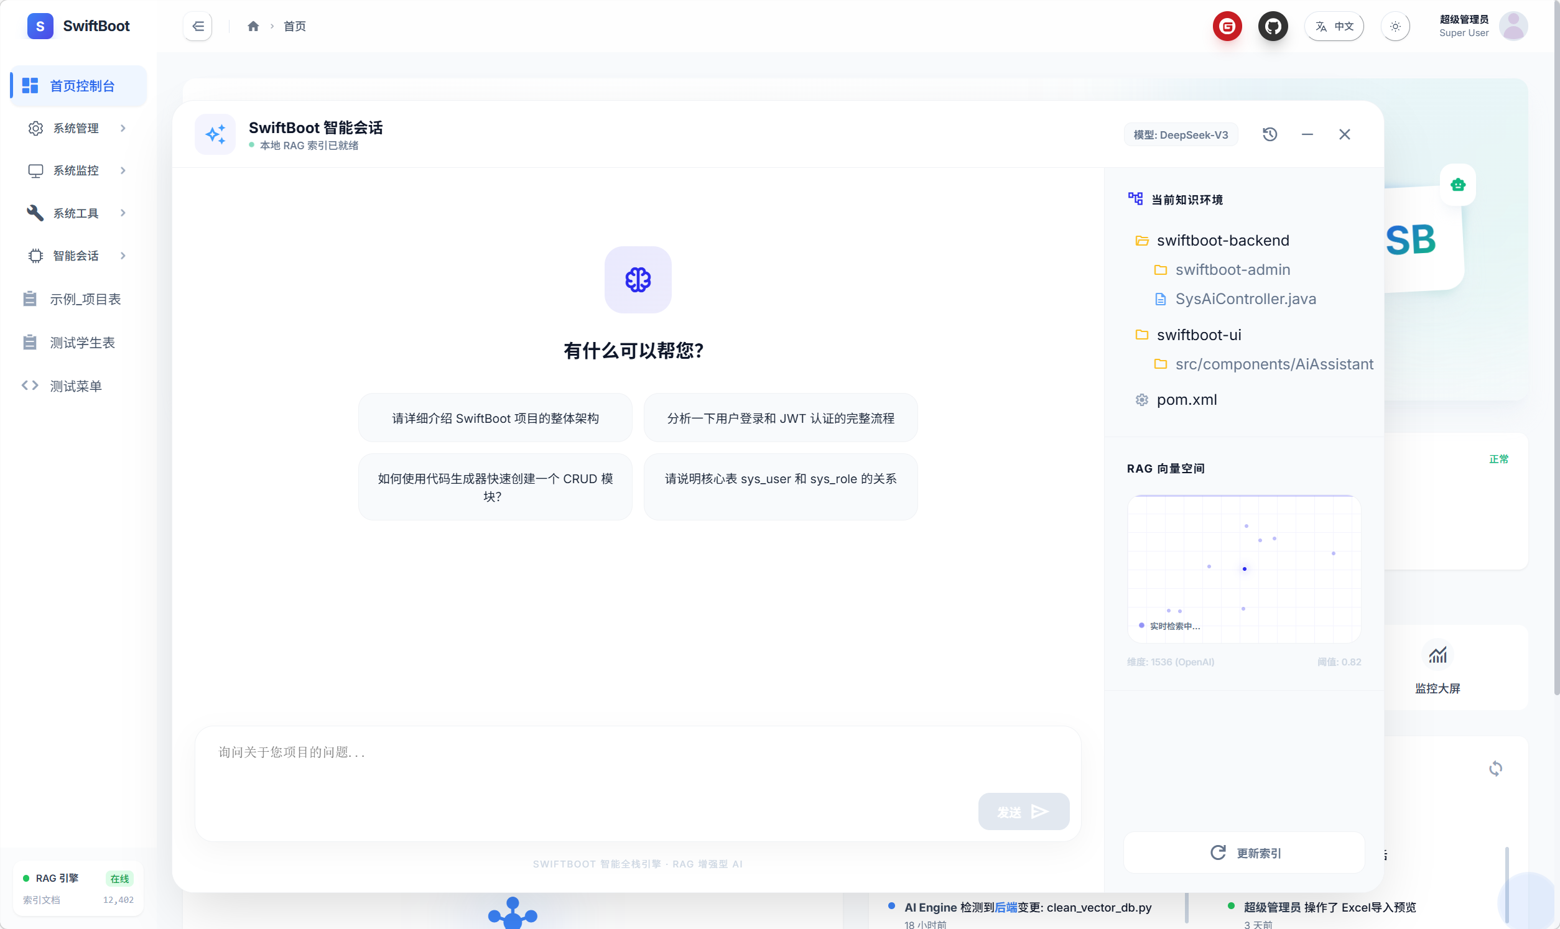Viewport: 1560px width, 929px height.
Task: Open the 中文 language switcher
Action: 1334,26
